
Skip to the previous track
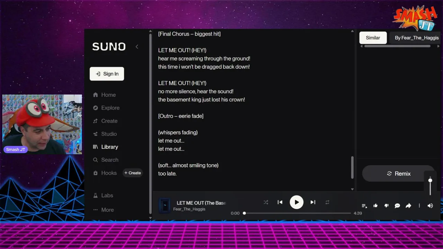pos(280,202)
